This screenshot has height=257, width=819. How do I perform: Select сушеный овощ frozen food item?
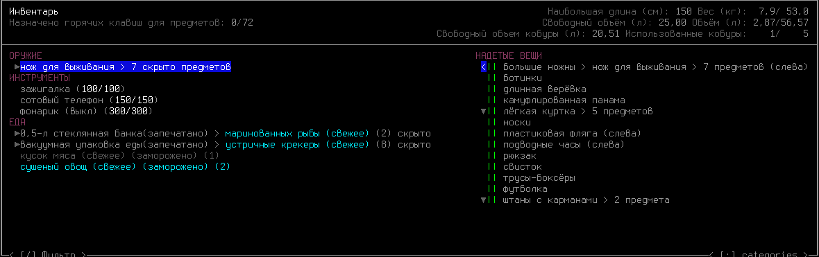125,167
